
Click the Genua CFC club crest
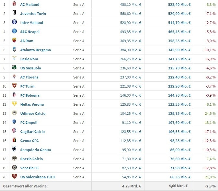14,140
